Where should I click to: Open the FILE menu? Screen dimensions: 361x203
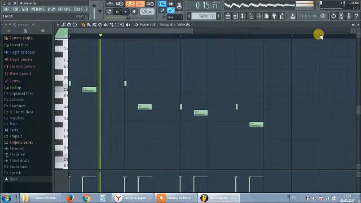(x=6, y=10)
